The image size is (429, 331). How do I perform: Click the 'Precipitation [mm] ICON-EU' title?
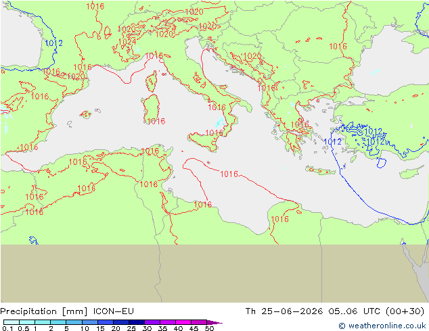click(x=67, y=311)
